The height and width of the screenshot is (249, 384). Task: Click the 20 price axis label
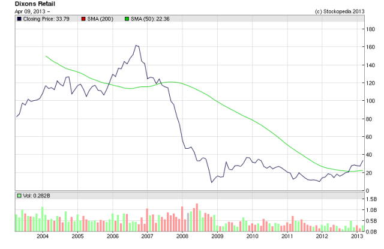pos(369,173)
